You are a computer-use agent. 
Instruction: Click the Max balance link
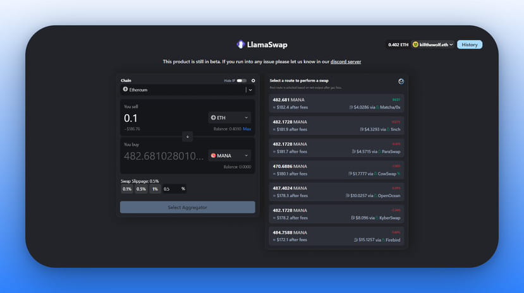(x=247, y=129)
